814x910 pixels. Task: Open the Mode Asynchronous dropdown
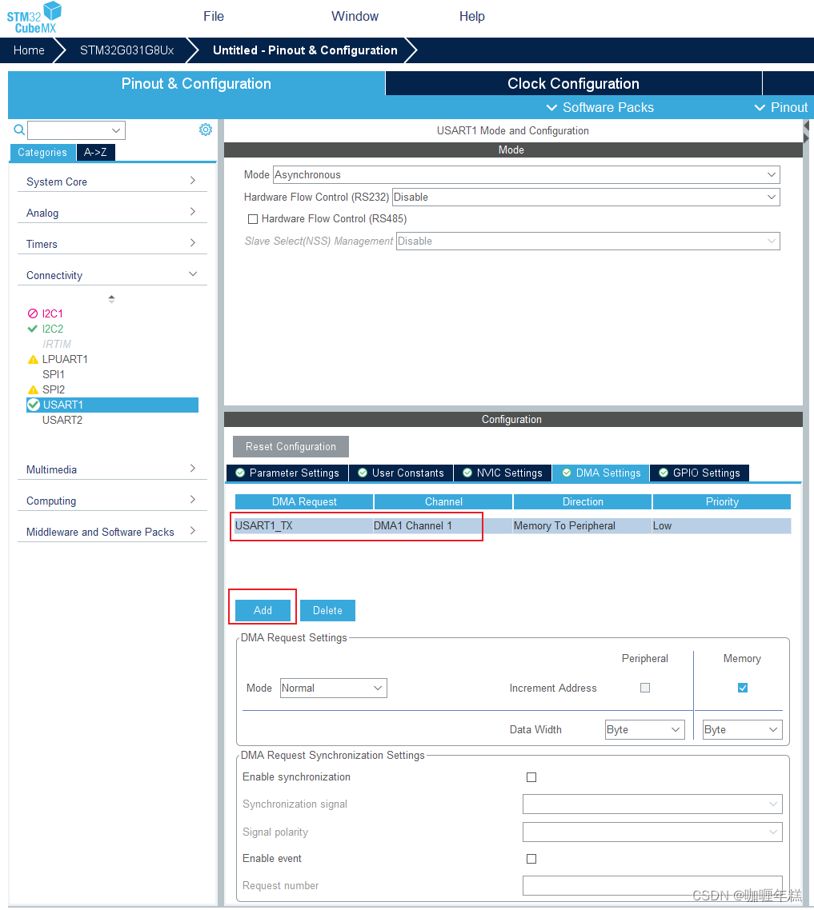coord(527,174)
